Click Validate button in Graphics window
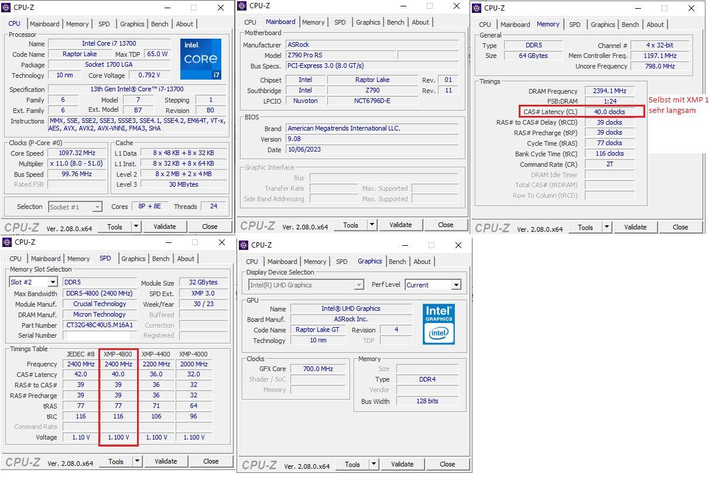The image size is (709, 477). pyautogui.click(x=402, y=464)
